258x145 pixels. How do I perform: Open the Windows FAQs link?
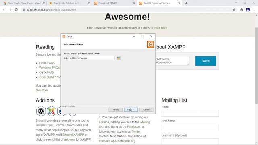(x=49, y=68)
